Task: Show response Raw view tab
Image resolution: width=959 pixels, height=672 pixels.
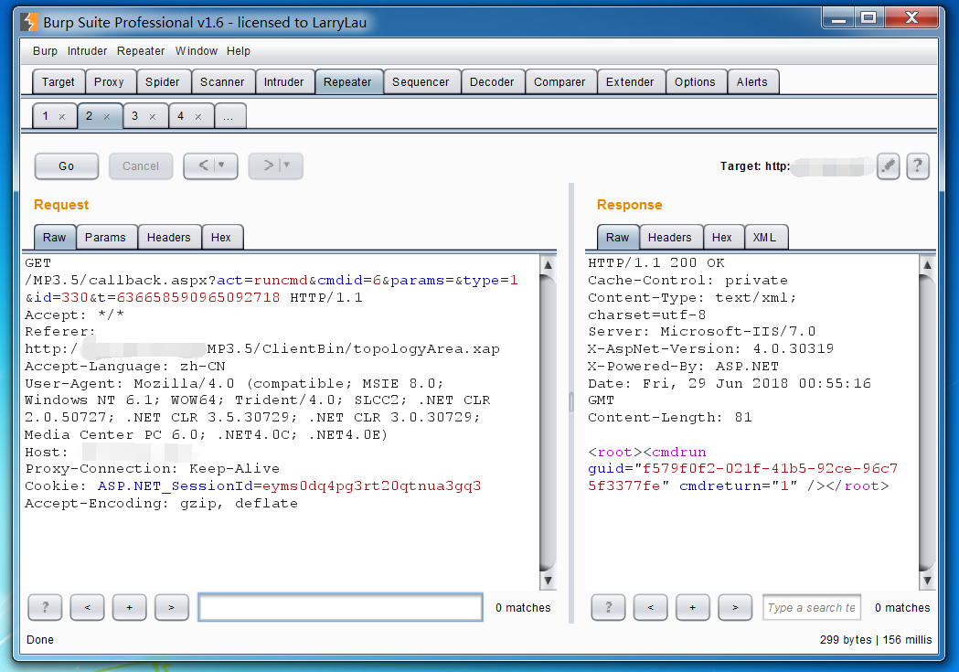Action: click(x=618, y=237)
